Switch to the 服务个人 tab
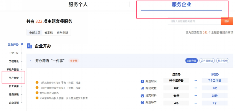 point(78,4)
